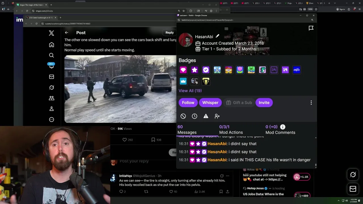Image resolution: width=363 pixels, height=204 pixels.
Task: Open three-dot menu on the InVaHqs reply
Action: [x=227, y=176]
